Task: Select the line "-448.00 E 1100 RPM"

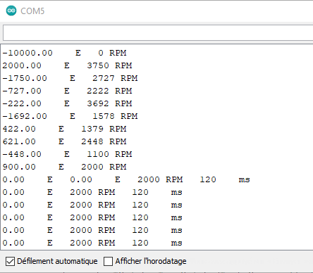Action: [67, 154]
